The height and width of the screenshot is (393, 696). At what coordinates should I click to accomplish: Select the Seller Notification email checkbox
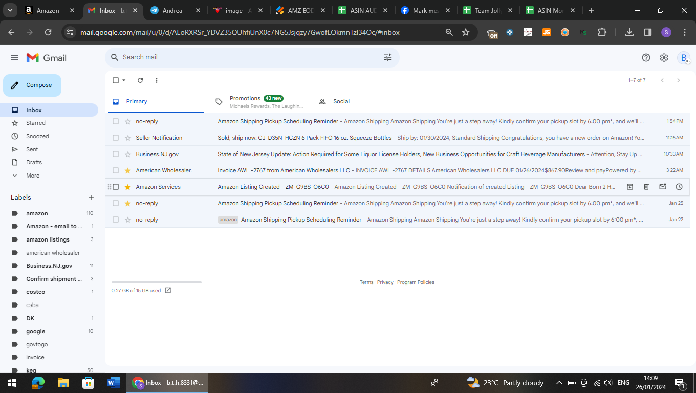(x=115, y=138)
